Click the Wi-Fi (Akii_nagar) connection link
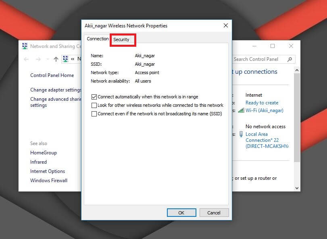327x239 pixels. coord(265,110)
